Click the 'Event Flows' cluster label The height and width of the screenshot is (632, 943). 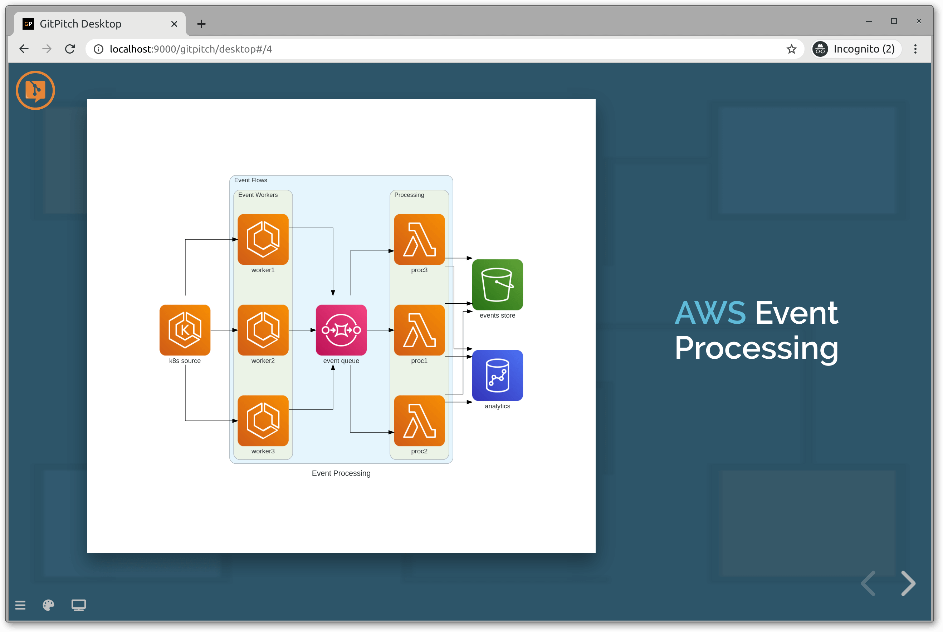(x=250, y=180)
